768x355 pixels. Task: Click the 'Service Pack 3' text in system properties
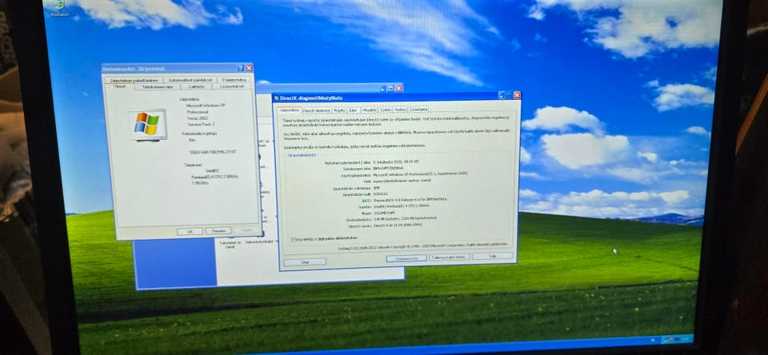[x=201, y=125]
